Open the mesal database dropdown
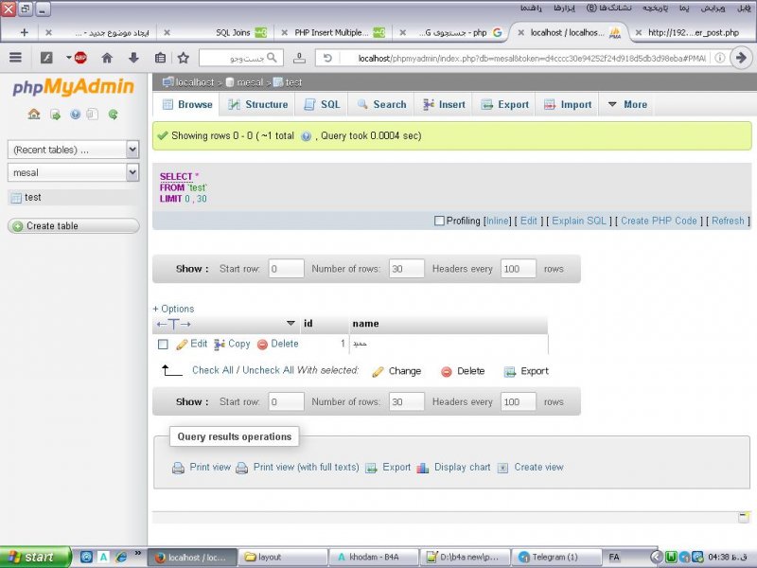 click(73, 172)
